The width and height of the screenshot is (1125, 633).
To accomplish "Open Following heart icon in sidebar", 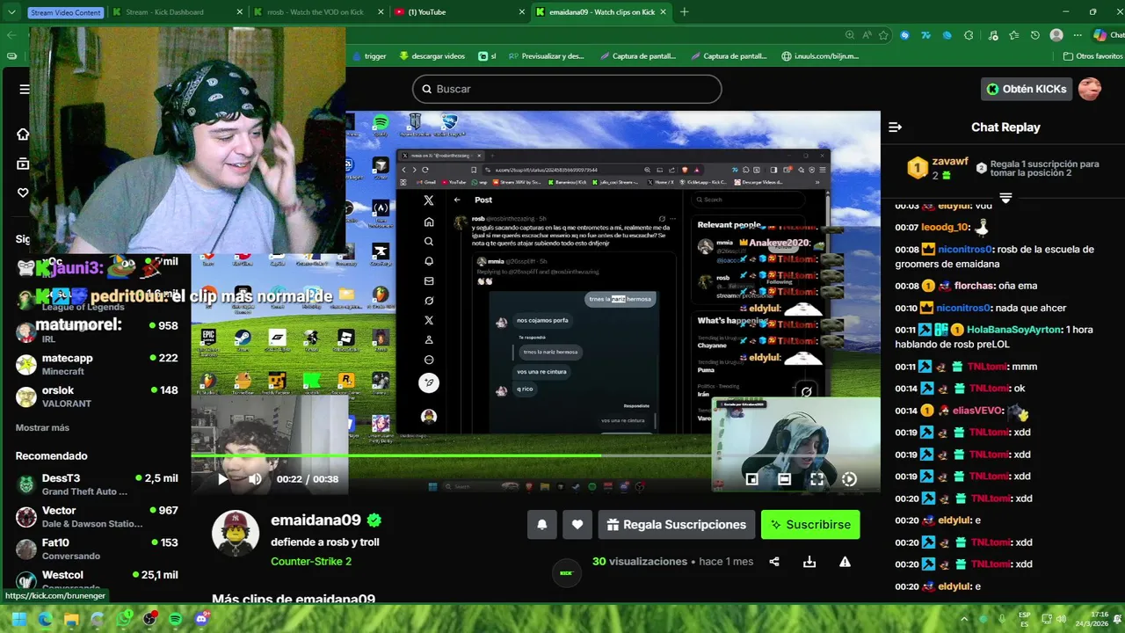I will coord(23,193).
